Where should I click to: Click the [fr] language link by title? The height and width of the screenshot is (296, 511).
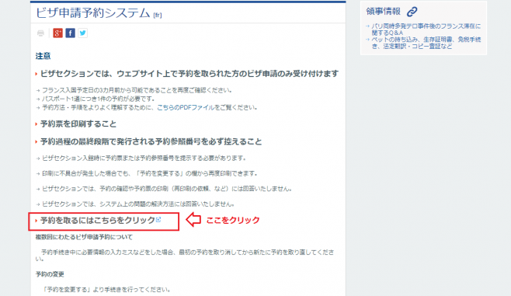point(158,15)
